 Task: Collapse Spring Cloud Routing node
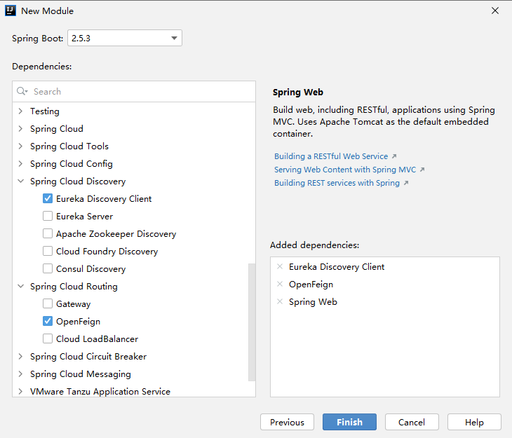pos(20,286)
